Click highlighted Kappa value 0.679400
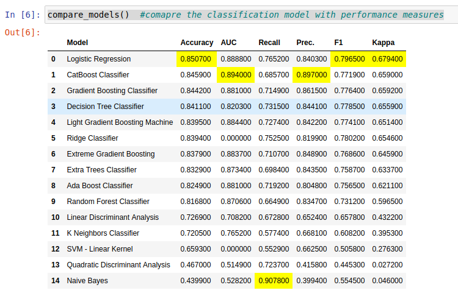Image resolution: width=458 pixels, height=296 pixels. click(387, 59)
